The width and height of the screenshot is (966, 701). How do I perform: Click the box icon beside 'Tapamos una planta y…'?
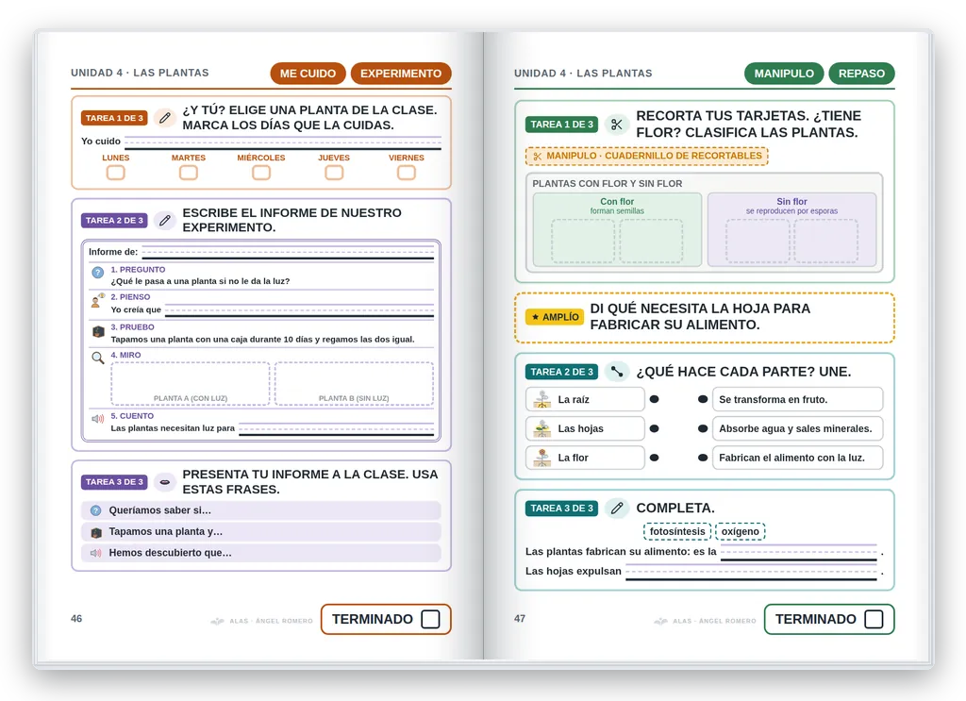(95, 532)
